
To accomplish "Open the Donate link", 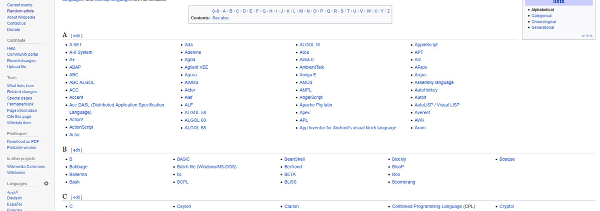I will coord(13,30).
